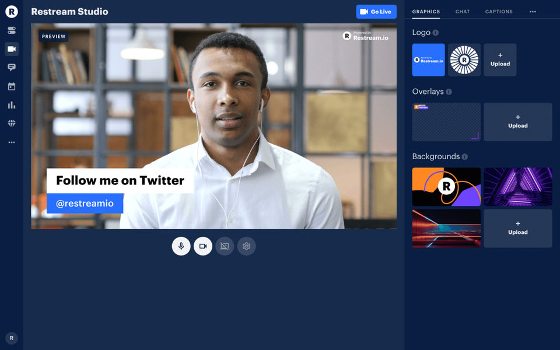Screen dimensions: 560x350
Task: Open the chat icon in sidebar
Action: click(x=12, y=68)
